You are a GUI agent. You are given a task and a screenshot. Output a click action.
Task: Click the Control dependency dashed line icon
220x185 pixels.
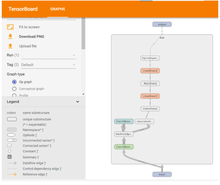coord(12,169)
